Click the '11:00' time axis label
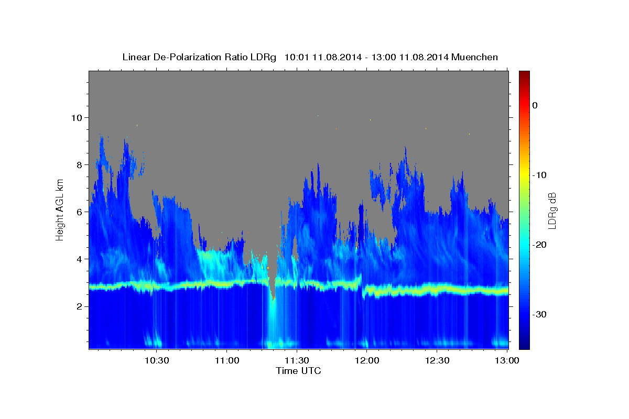This screenshot has width=629, height=419. 227,360
